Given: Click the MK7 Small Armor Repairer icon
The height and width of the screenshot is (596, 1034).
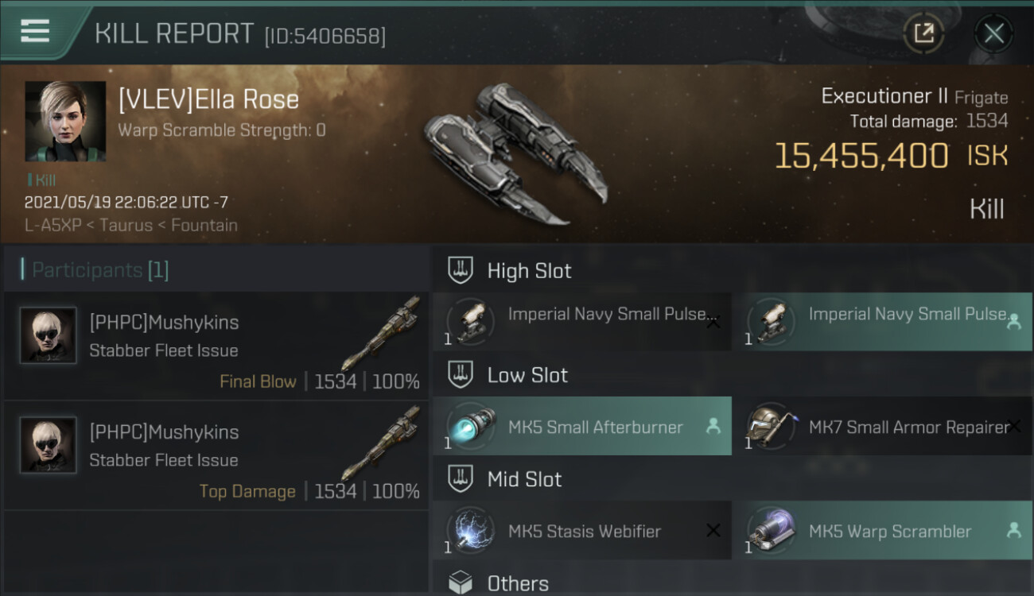Looking at the screenshot, I should pos(772,427).
